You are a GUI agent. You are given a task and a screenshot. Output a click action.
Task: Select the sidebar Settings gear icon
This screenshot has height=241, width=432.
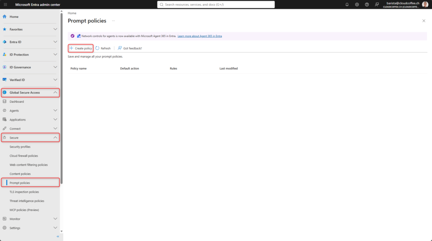[4, 228]
